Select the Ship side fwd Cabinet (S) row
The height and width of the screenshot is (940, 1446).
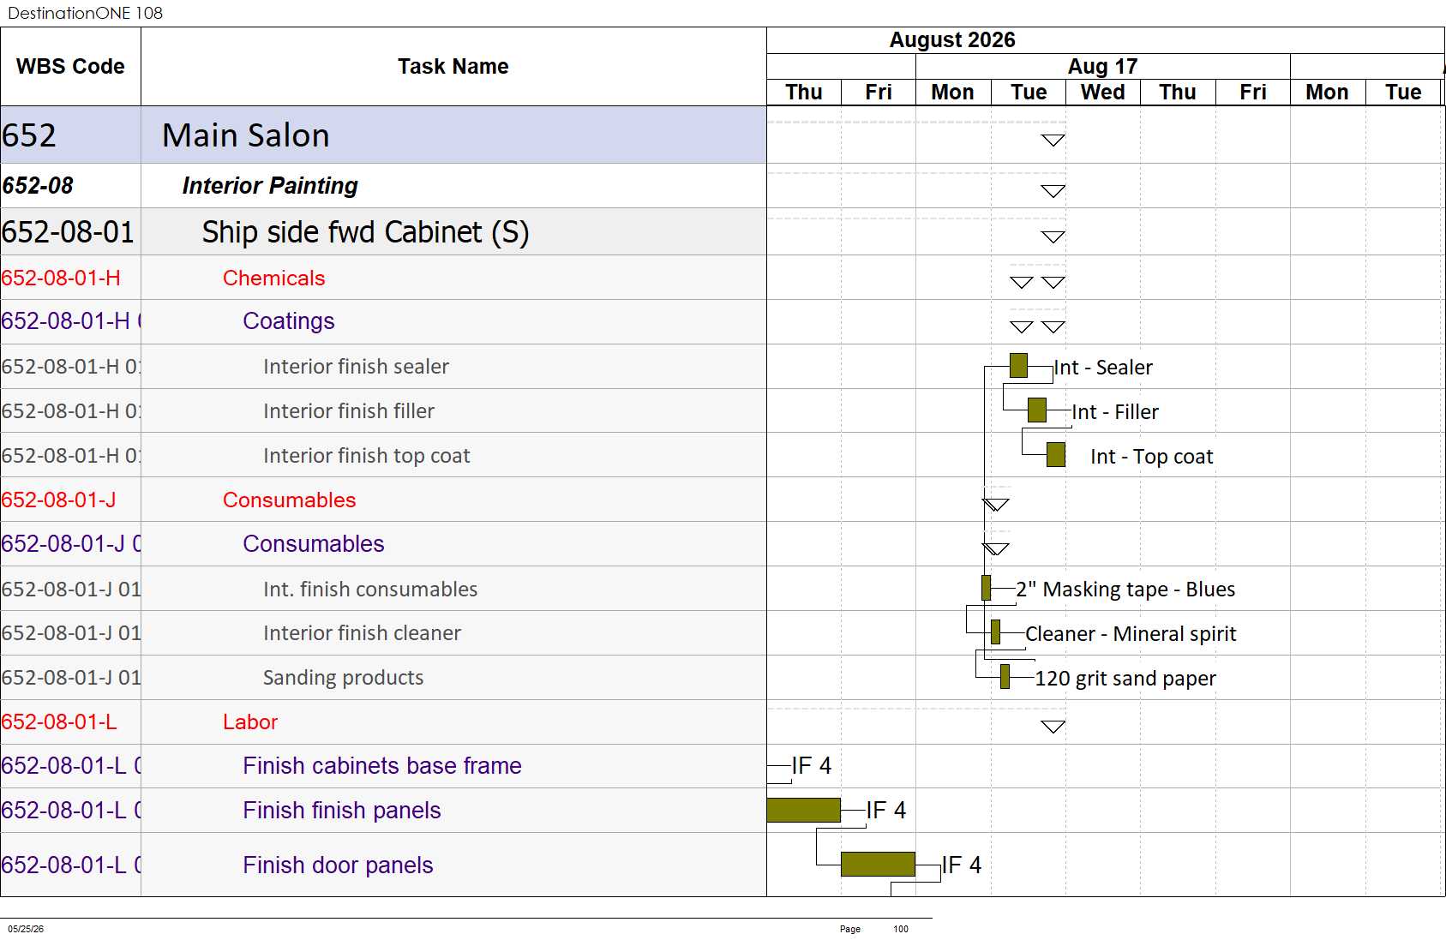pyautogui.click(x=383, y=231)
